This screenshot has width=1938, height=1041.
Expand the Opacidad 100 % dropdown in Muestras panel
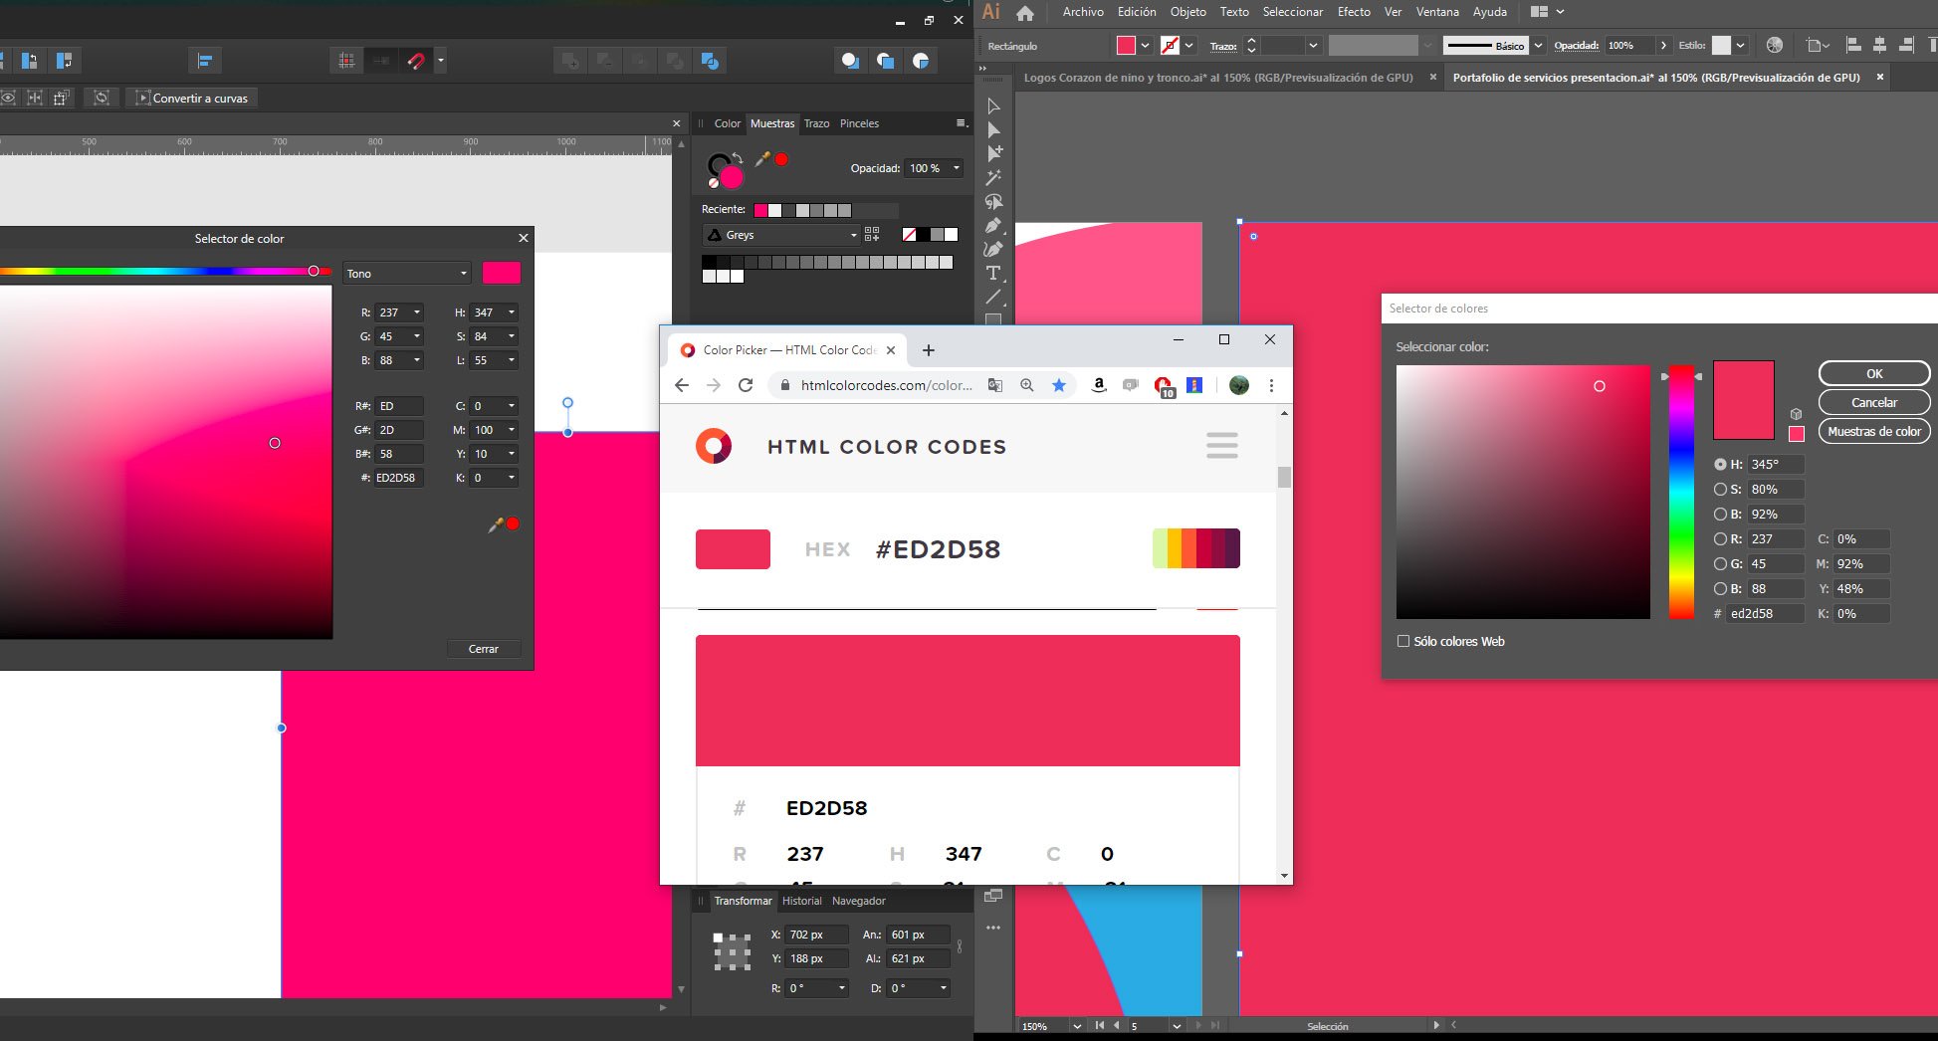(957, 168)
